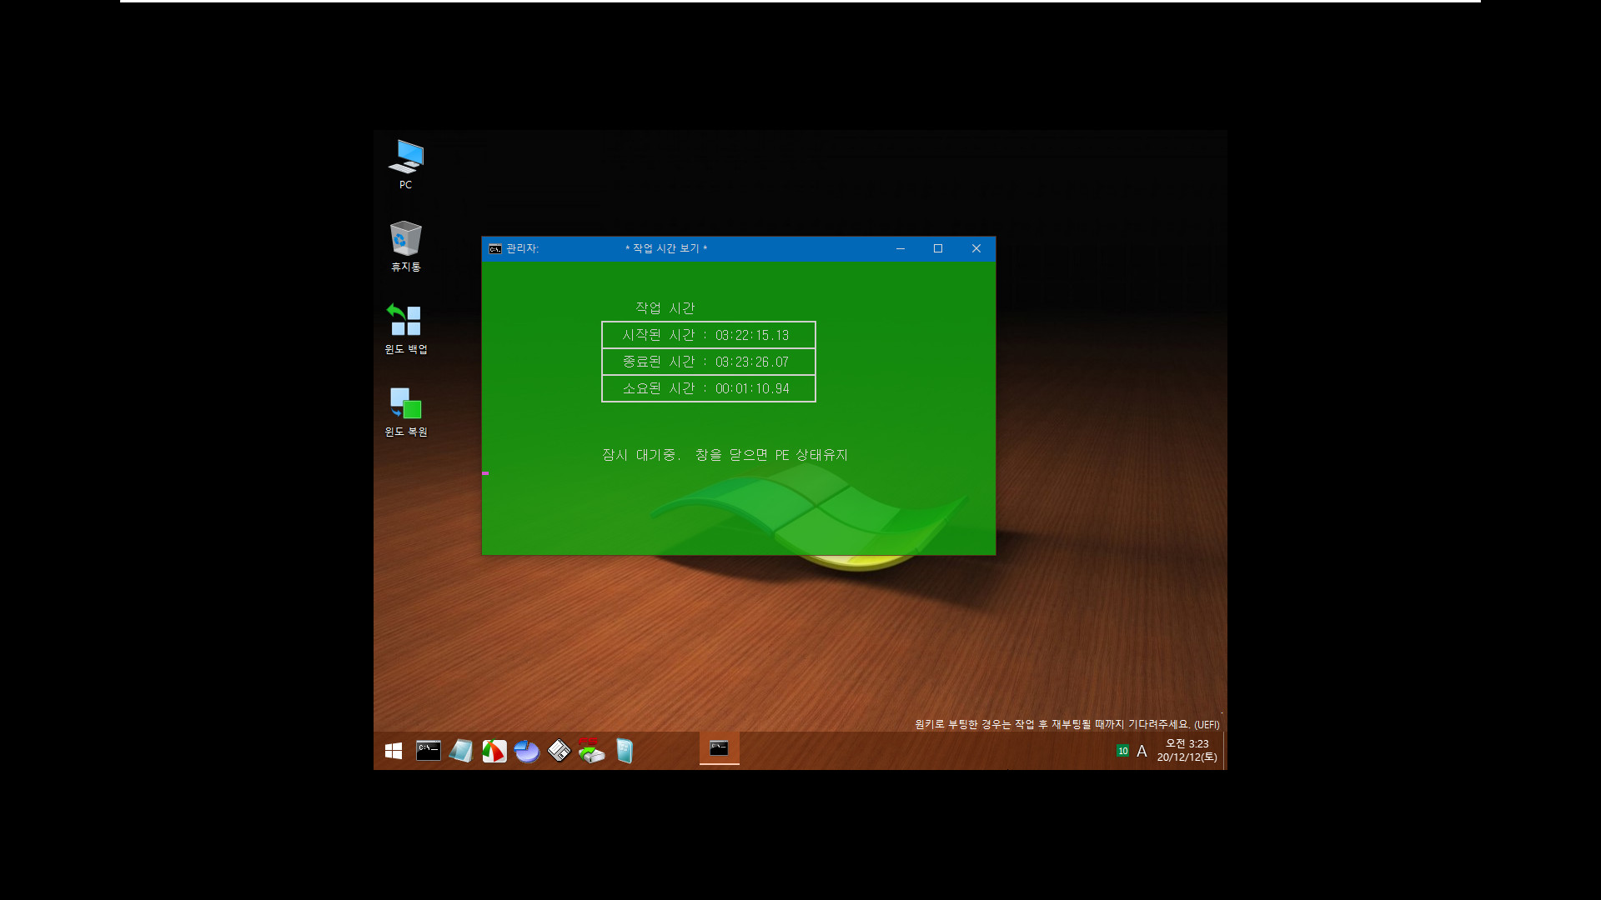Open the 휴지통 recycle bin icon

(405, 246)
